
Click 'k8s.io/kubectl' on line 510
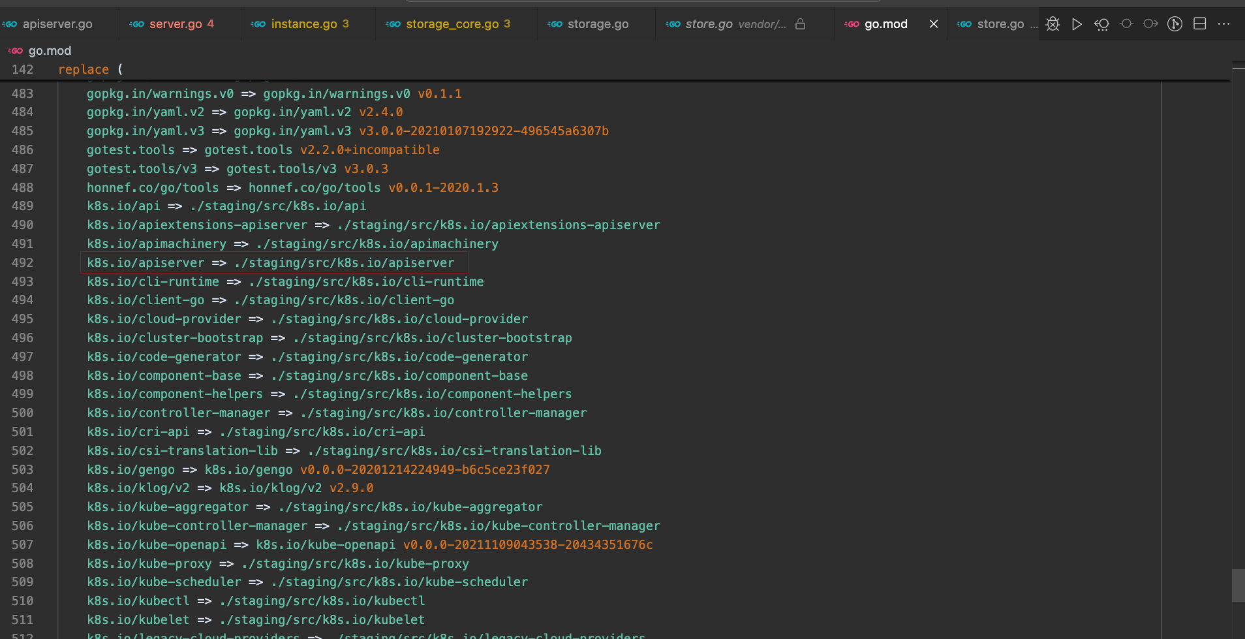[x=138, y=601]
